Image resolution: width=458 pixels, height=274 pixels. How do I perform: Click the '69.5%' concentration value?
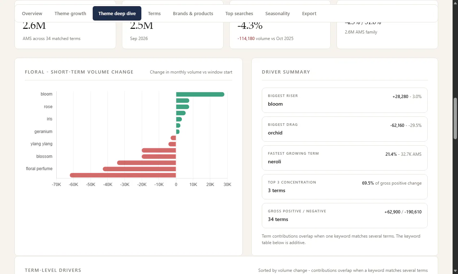[x=368, y=183]
